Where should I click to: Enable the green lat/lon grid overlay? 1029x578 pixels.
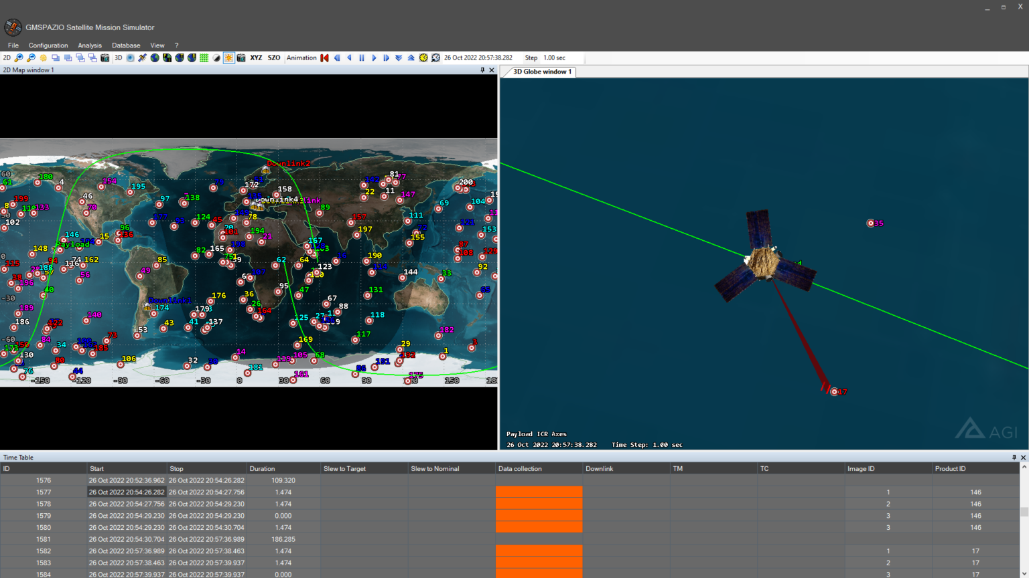pyautogui.click(x=202, y=58)
